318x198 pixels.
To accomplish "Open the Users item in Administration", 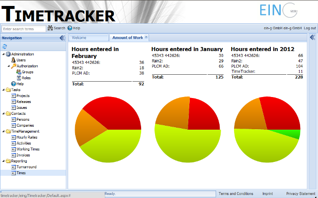I will (20, 60).
